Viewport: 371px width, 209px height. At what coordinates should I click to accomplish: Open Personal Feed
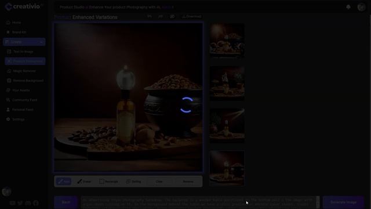click(x=23, y=110)
